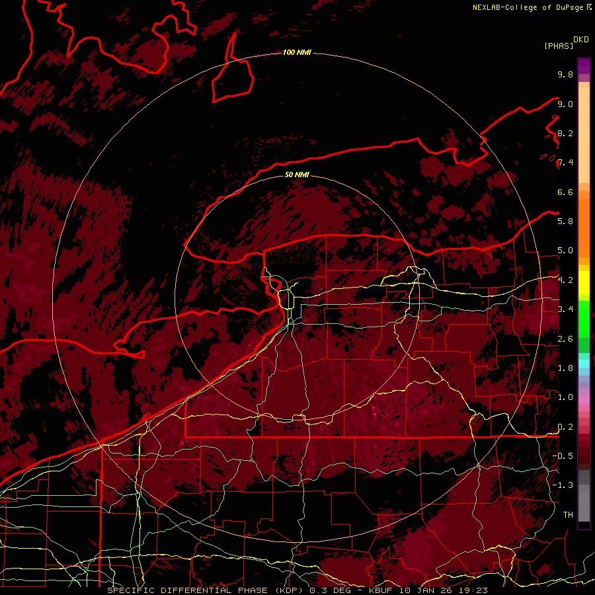Select the bright orange segment of color bar
Viewport: 595px width, 595px height.
pyautogui.click(x=584, y=227)
